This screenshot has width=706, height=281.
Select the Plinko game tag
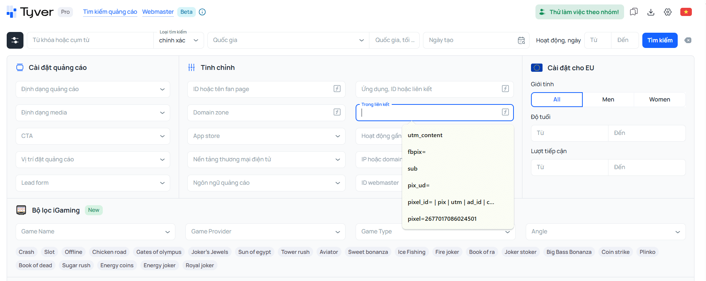pyautogui.click(x=647, y=252)
